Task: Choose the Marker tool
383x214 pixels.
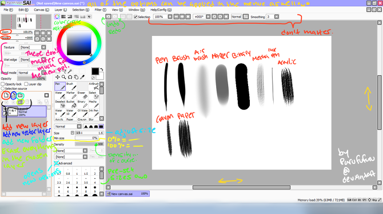Action: coord(71,95)
